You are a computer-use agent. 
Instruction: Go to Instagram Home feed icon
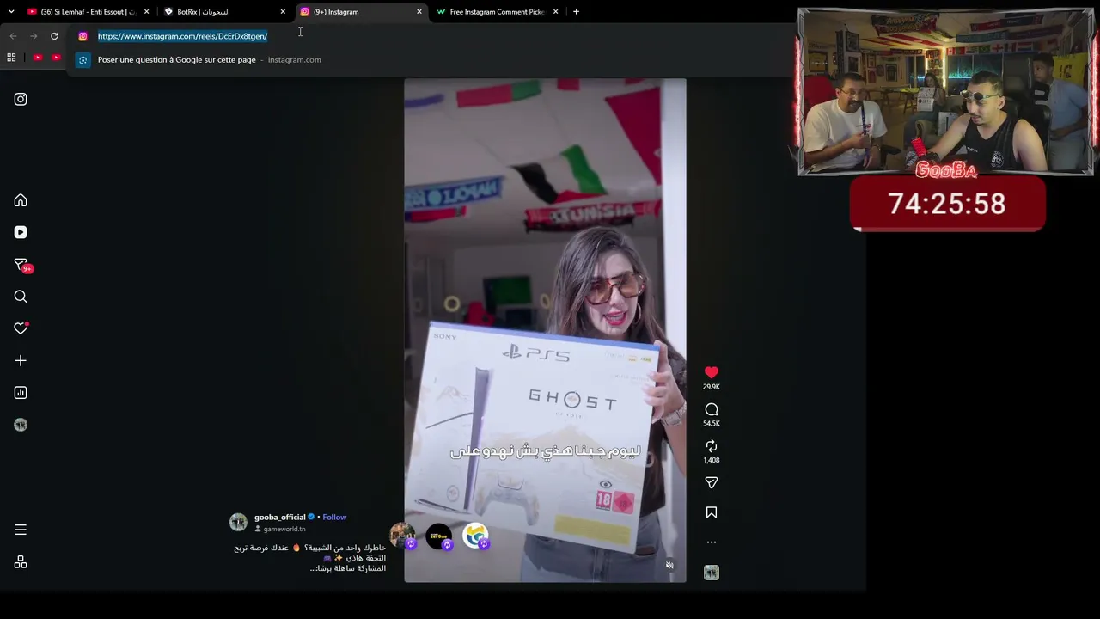[x=21, y=200]
